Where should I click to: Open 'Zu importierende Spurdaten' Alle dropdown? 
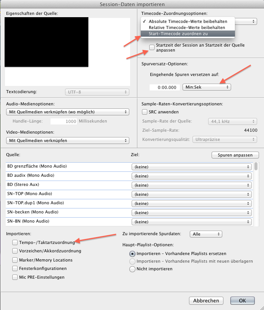206,234
